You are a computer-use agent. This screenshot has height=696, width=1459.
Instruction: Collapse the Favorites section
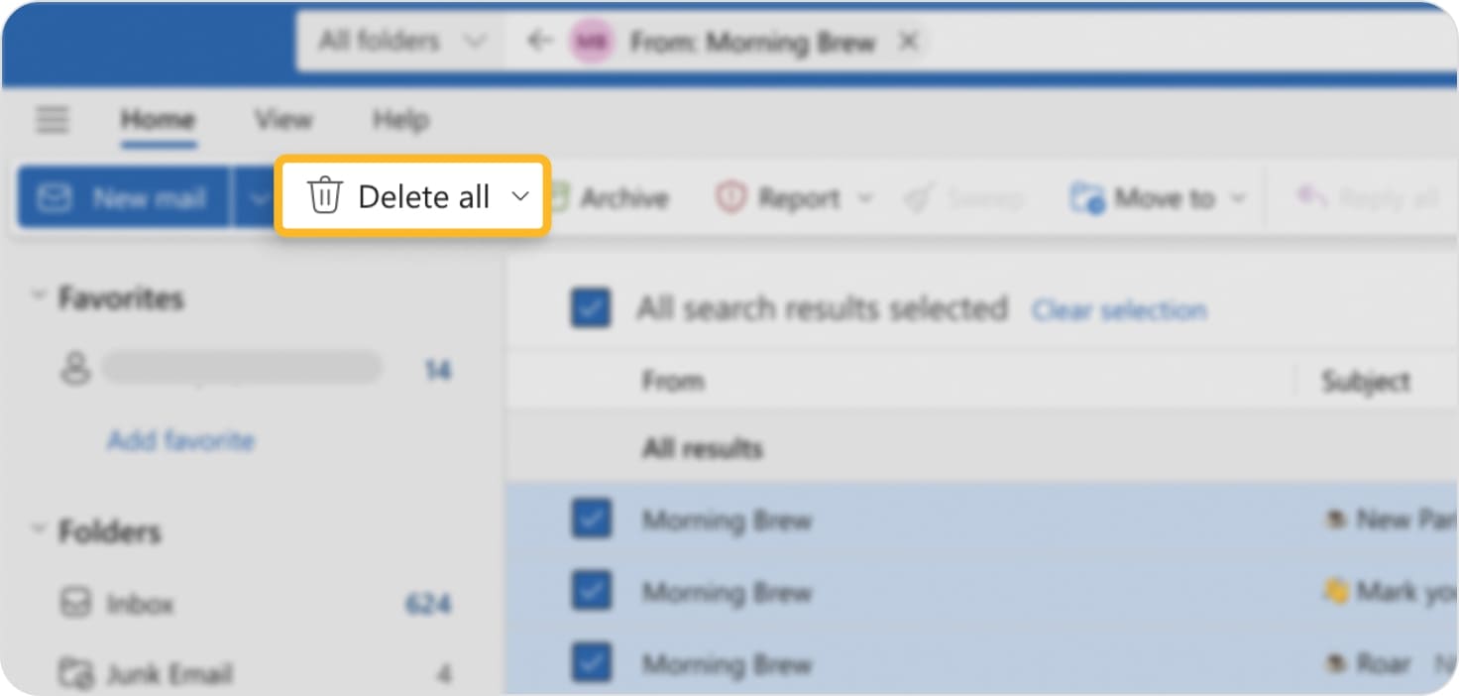click(x=38, y=294)
